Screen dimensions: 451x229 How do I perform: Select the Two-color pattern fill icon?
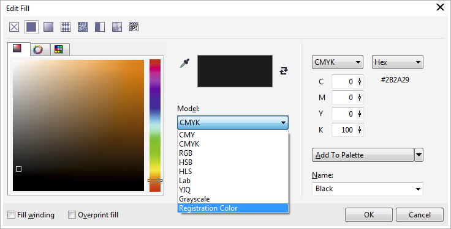pos(100,27)
